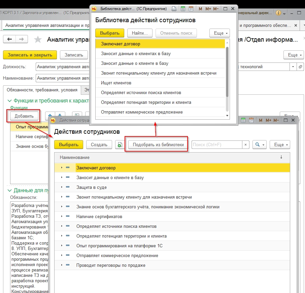Select Ищет клиентов in the Библиотека list
The image size is (305, 293).
(160, 83)
